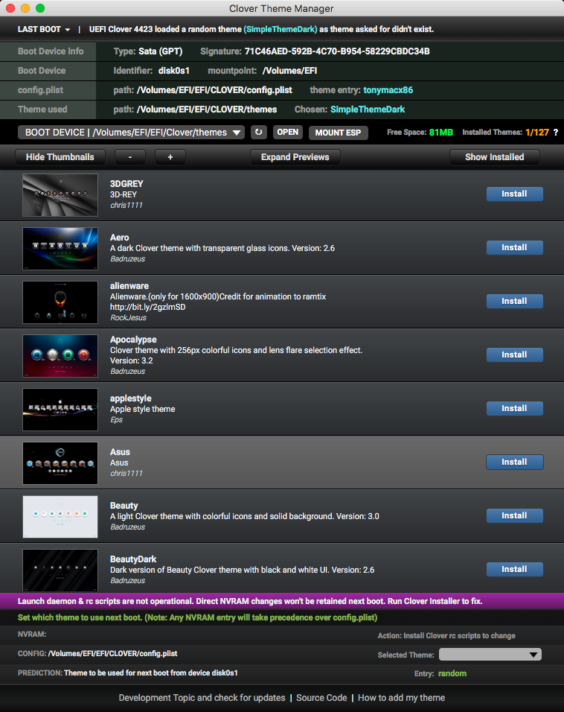Click the disk0s1 identifier value

(174, 71)
